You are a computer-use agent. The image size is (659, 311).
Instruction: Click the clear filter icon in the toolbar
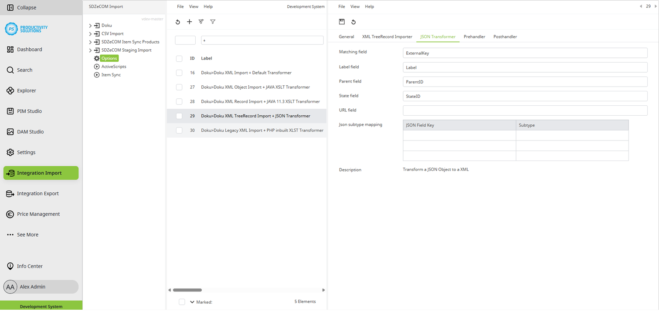pyautogui.click(x=201, y=22)
